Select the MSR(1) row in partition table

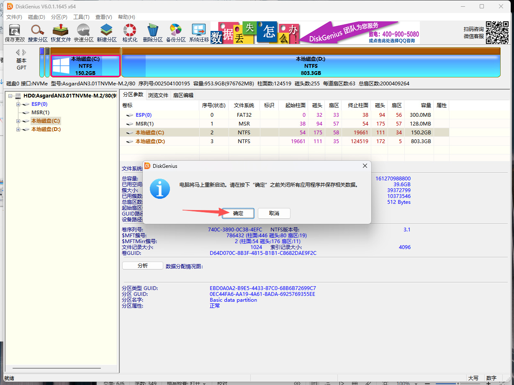click(284, 123)
